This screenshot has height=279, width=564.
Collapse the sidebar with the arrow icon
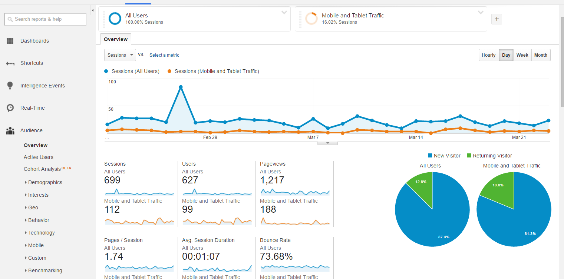(92, 10)
